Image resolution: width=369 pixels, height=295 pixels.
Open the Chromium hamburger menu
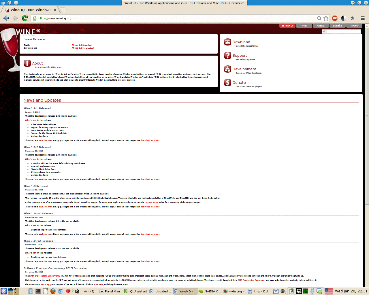[363, 18]
